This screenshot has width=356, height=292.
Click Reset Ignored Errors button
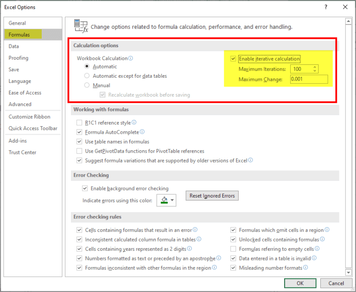[212, 196]
